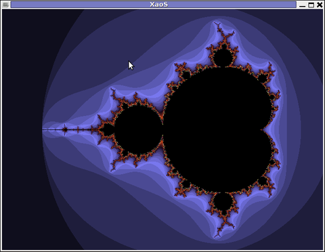Zoom into the center of the main black cardioid
The width and height of the screenshot is (325, 252).
click(217, 130)
